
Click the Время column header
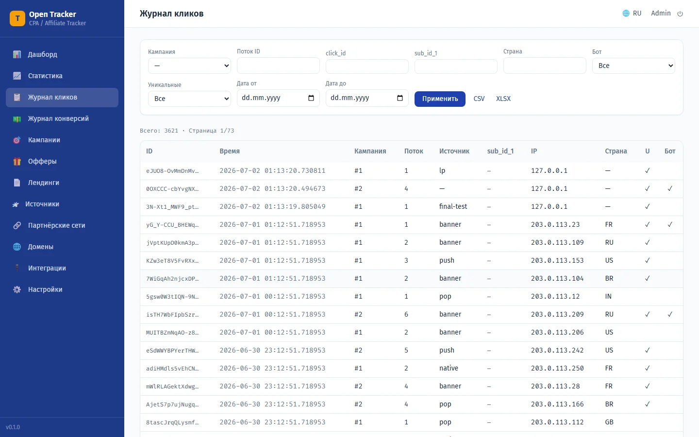point(230,151)
